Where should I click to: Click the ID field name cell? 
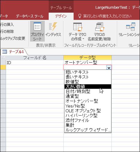[x=35, y=63]
